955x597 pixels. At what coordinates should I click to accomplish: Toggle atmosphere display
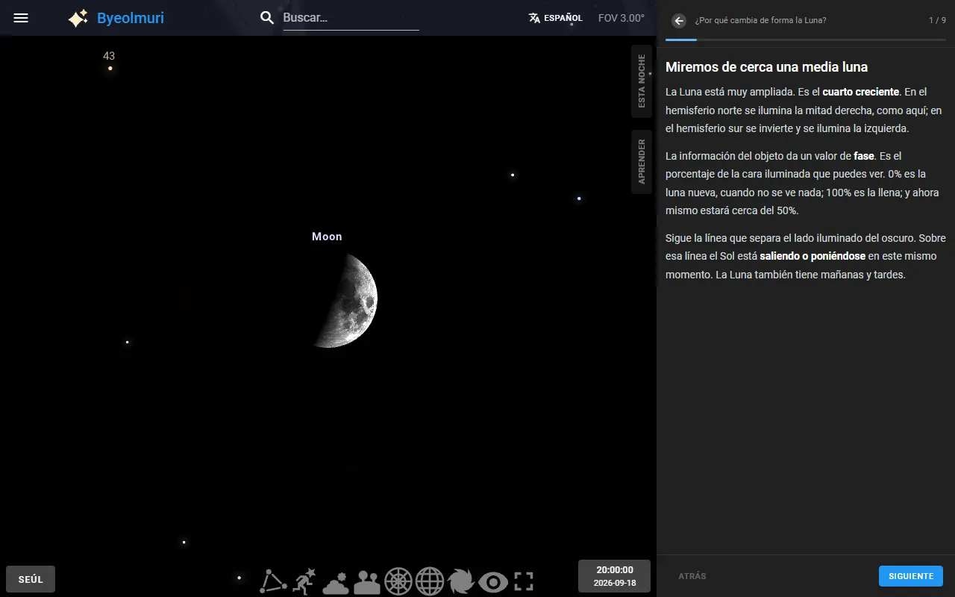(336, 581)
